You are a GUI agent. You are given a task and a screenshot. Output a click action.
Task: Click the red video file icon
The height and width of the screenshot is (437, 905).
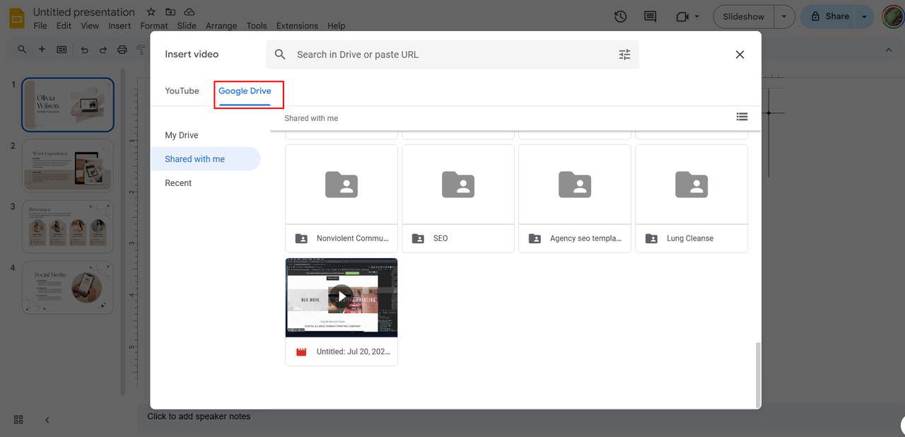click(x=301, y=351)
